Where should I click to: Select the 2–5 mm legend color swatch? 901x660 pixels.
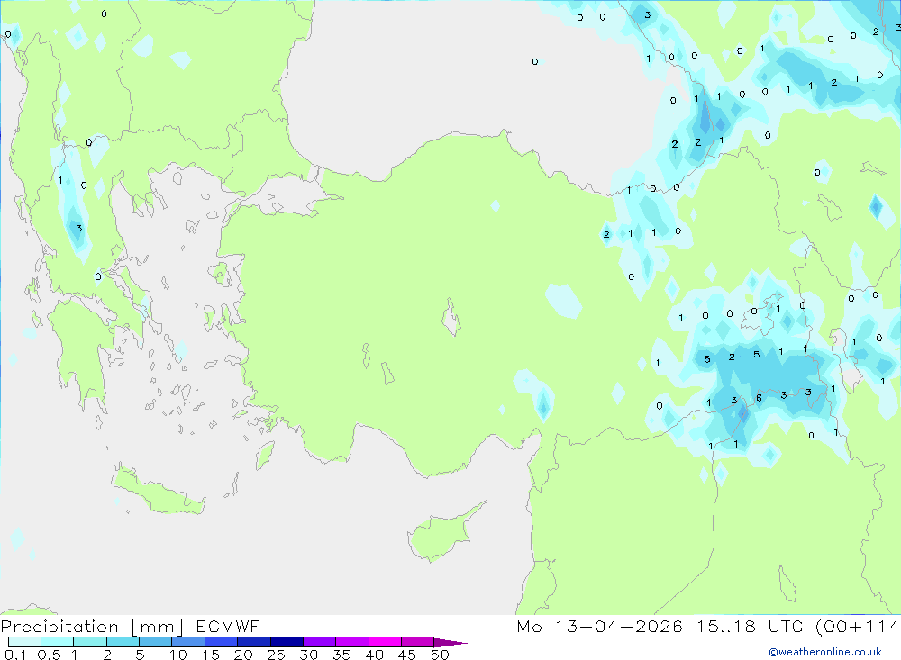[123, 642]
